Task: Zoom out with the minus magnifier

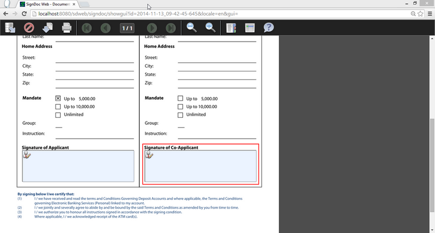Action: pyautogui.click(x=191, y=28)
